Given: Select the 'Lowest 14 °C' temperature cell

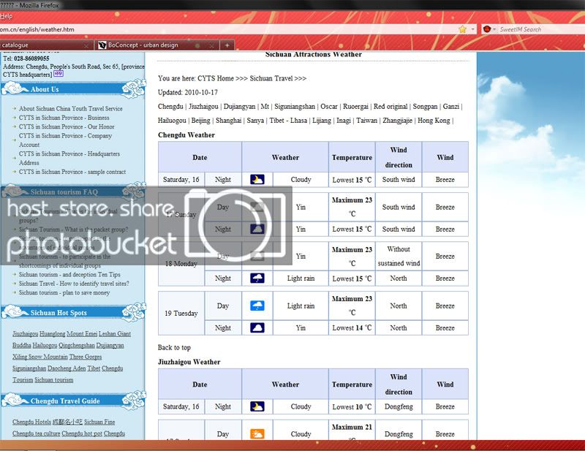Looking at the screenshot, I should [x=352, y=328].
